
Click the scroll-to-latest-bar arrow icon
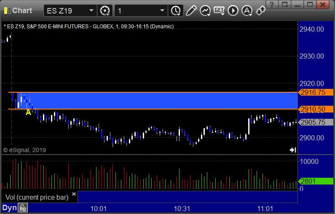point(293,150)
